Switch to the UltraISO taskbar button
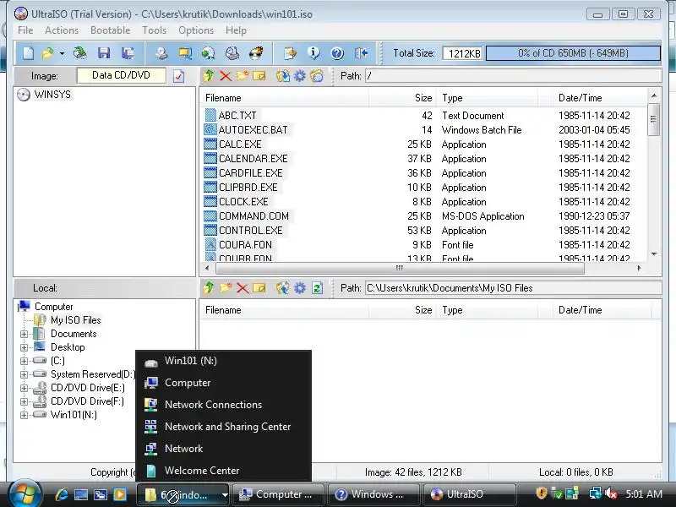 point(469,494)
